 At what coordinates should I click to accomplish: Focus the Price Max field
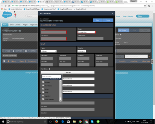click(x=102, y=65)
